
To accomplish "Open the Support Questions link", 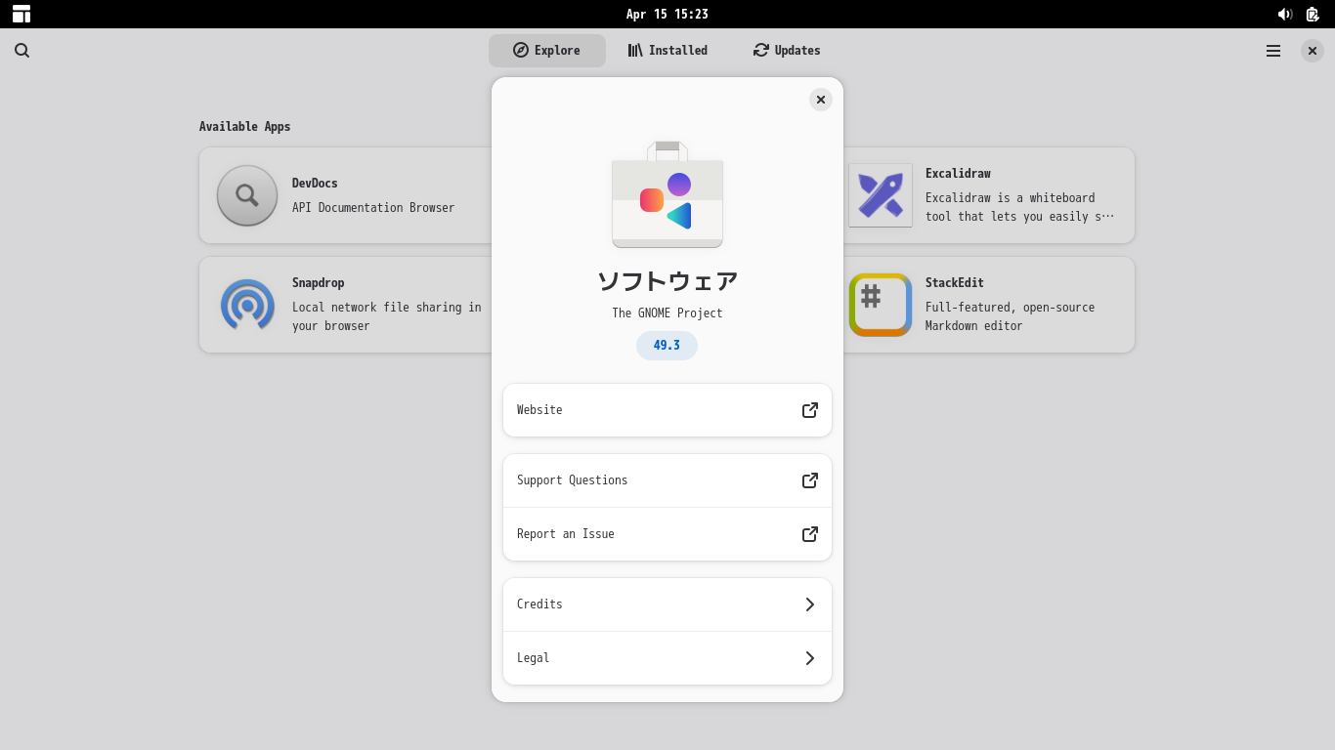I will point(667,480).
